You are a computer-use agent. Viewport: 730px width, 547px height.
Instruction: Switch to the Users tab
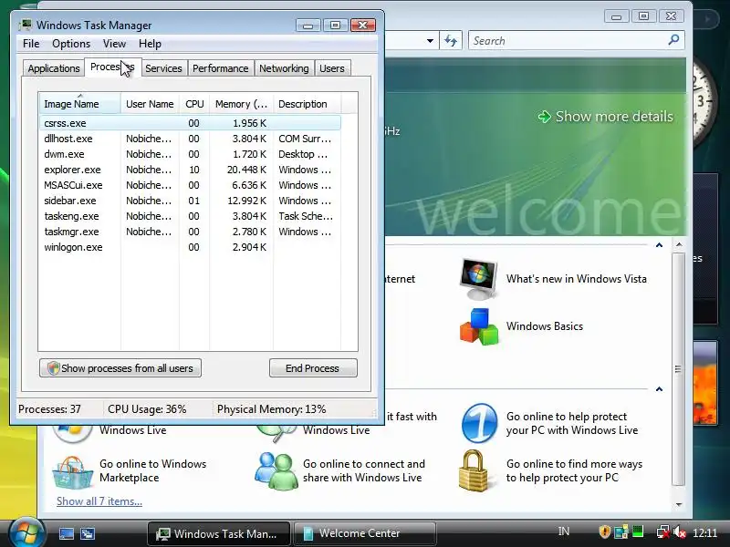[x=332, y=68]
